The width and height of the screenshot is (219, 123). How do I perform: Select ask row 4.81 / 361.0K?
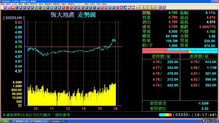204,73
